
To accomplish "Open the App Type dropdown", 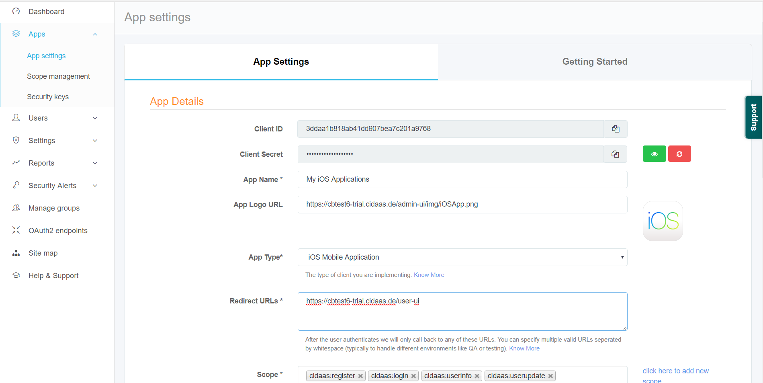I will point(462,257).
